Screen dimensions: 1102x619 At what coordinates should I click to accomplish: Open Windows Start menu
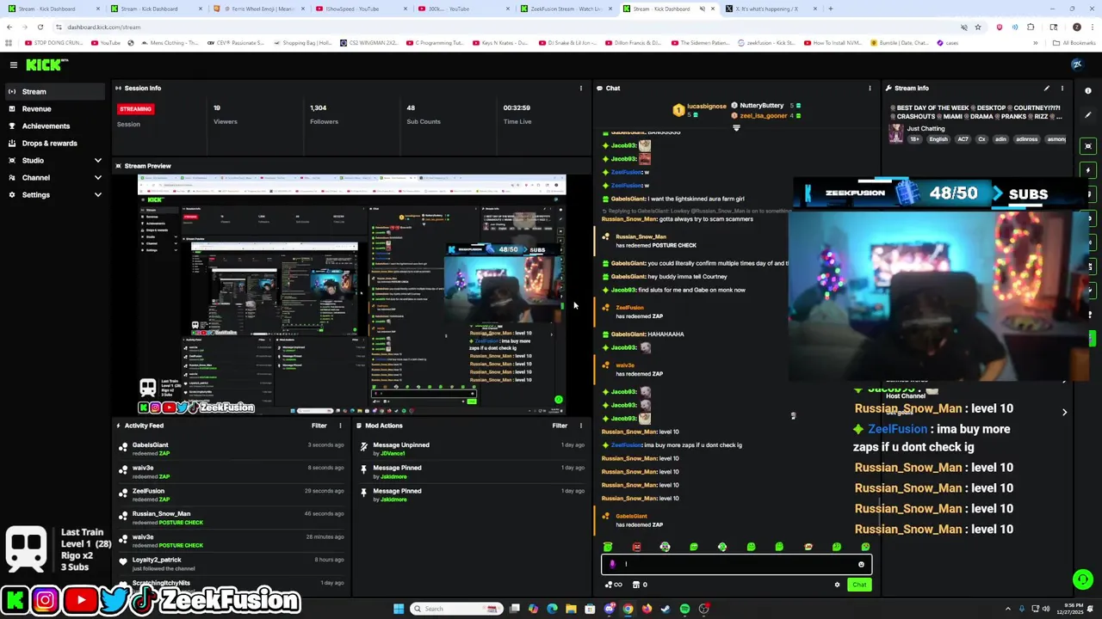[x=398, y=609]
